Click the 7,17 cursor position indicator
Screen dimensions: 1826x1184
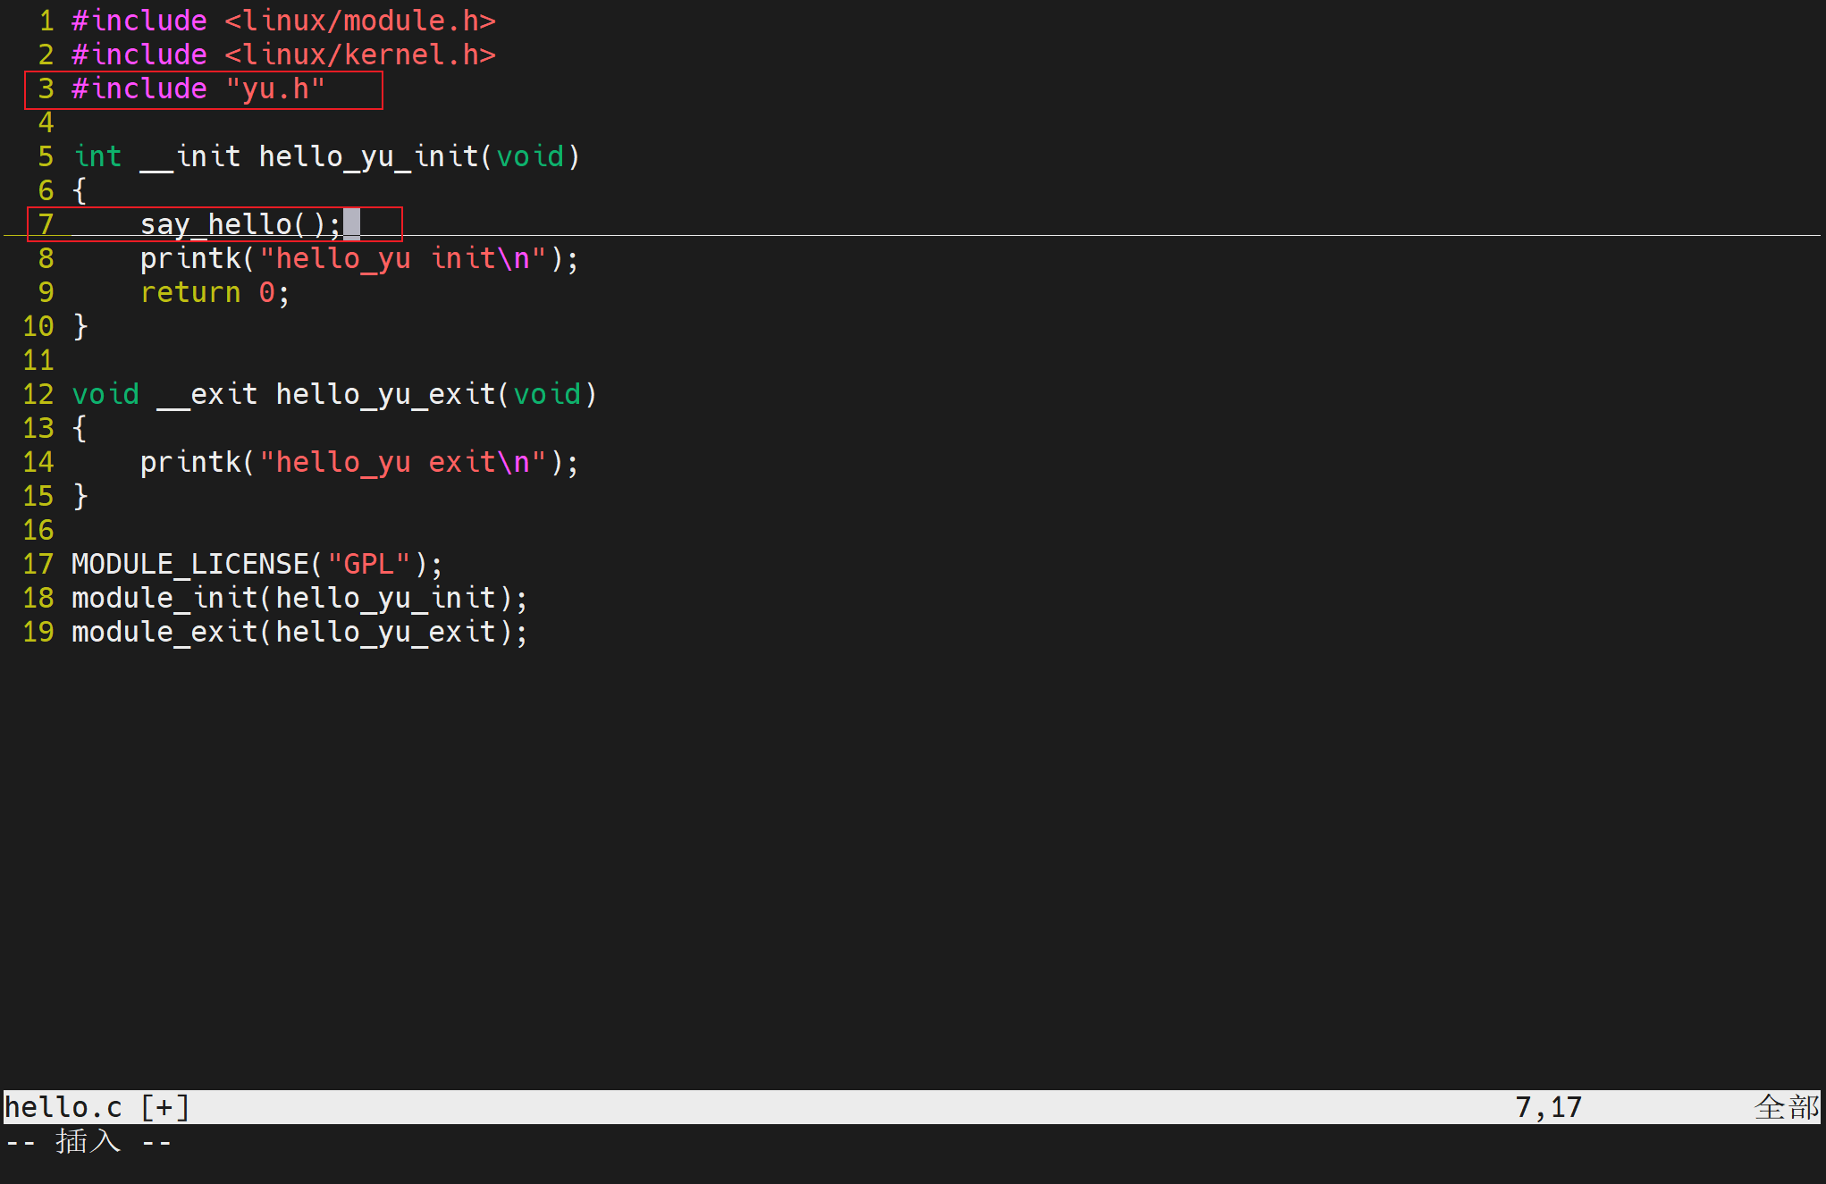pyautogui.click(x=1548, y=1107)
